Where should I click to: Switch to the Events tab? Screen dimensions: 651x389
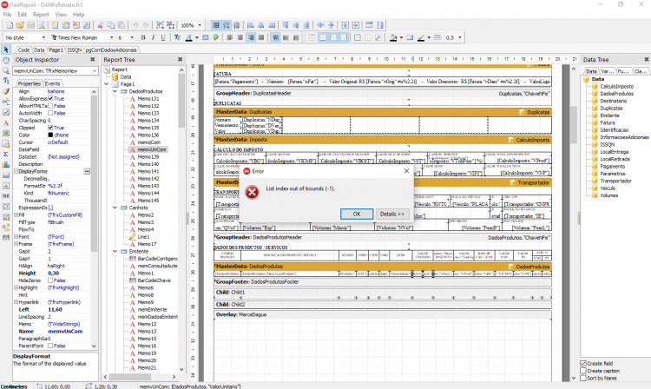coord(52,83)
